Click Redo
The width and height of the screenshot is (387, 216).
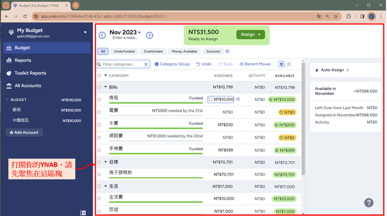click(225, 64)
